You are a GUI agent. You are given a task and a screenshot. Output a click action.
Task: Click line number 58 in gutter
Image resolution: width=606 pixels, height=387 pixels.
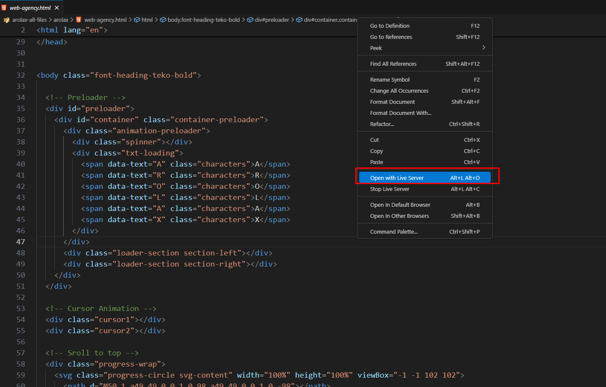tap(20, 364)
